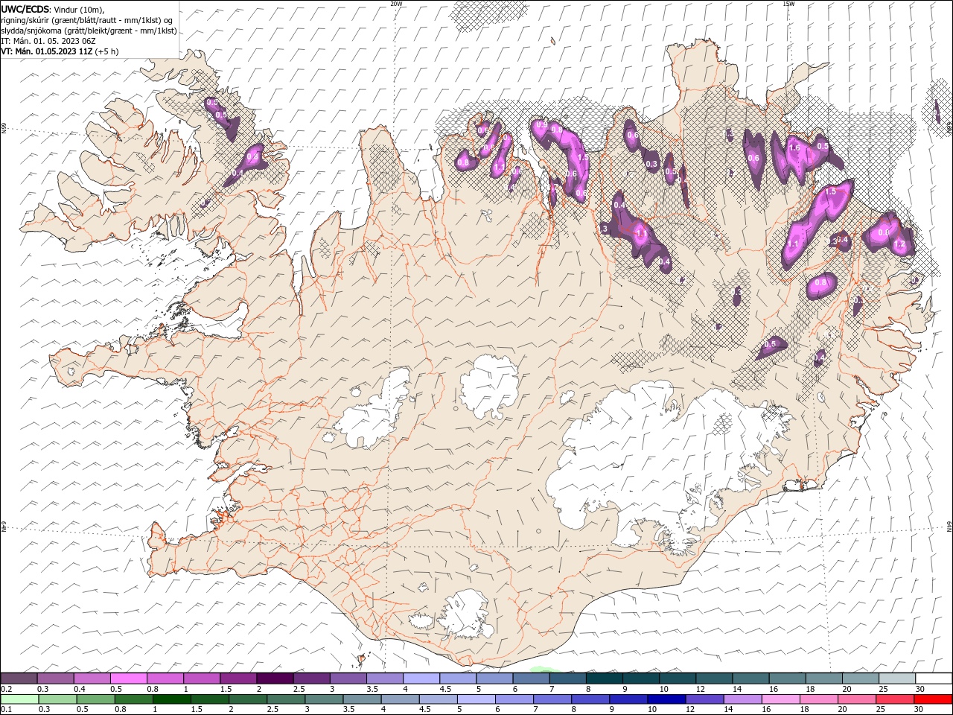953x715 pixels.
Task: Click the '15W' longitude label
Action: click(x=788, y=4)
